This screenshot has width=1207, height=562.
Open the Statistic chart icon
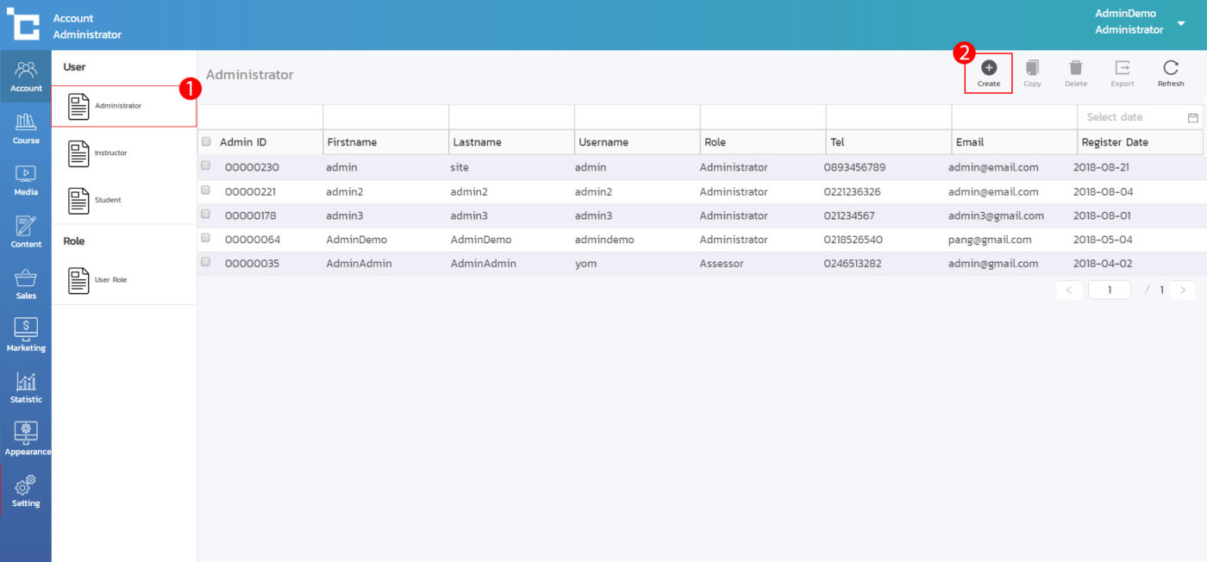26,387
